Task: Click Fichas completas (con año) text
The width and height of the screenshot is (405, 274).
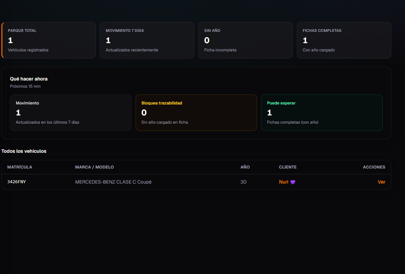Action: (x=293, y=122)
